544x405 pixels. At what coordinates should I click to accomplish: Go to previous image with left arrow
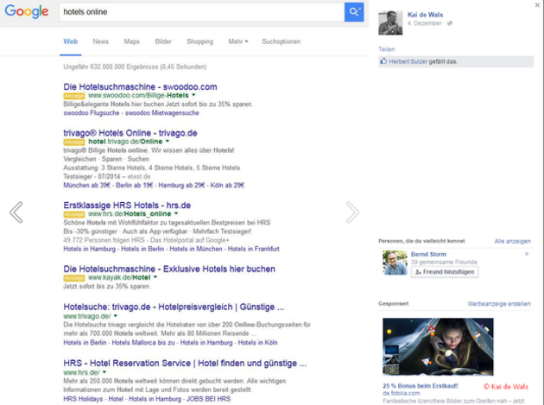16,212
